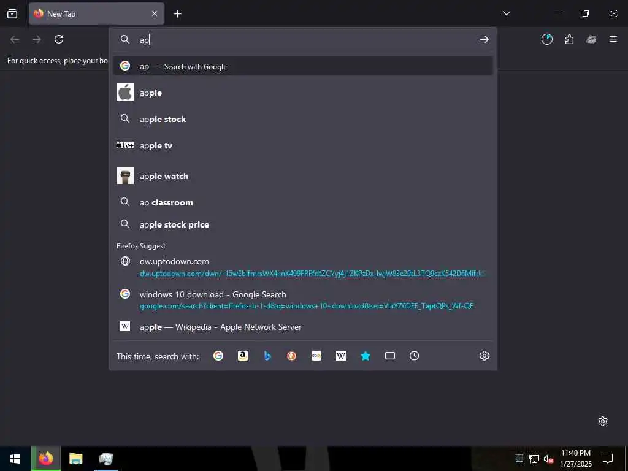The image size is (628, 471).
Task: Choose the 'apple stock price' suggestion
Action: click(x=303, y=224)
